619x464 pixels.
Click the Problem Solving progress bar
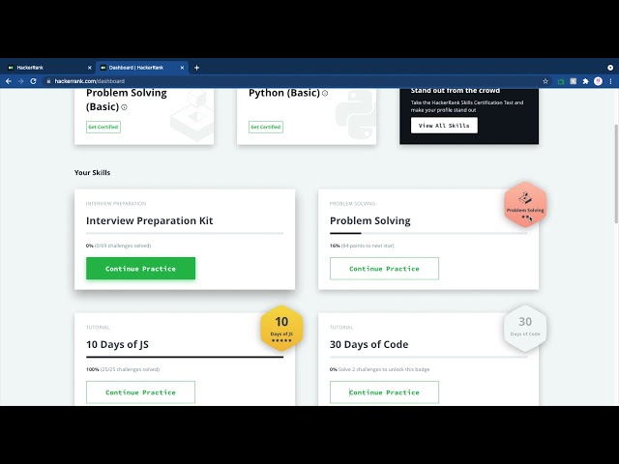pos(428,233)
